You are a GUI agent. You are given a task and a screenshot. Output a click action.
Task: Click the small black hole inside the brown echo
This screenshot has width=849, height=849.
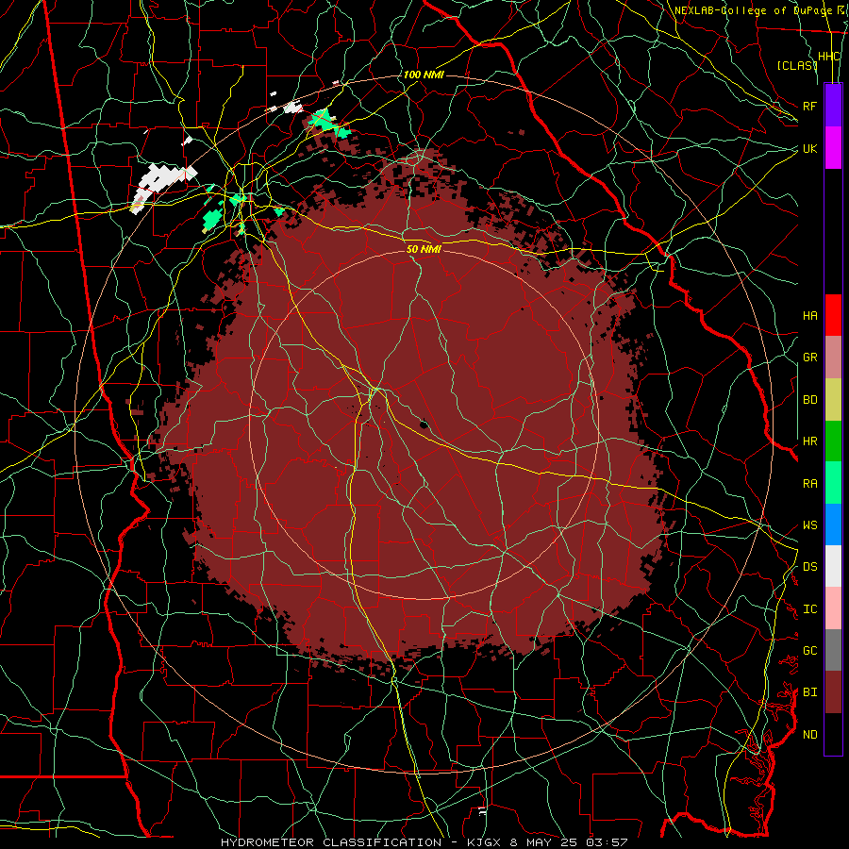424,424
